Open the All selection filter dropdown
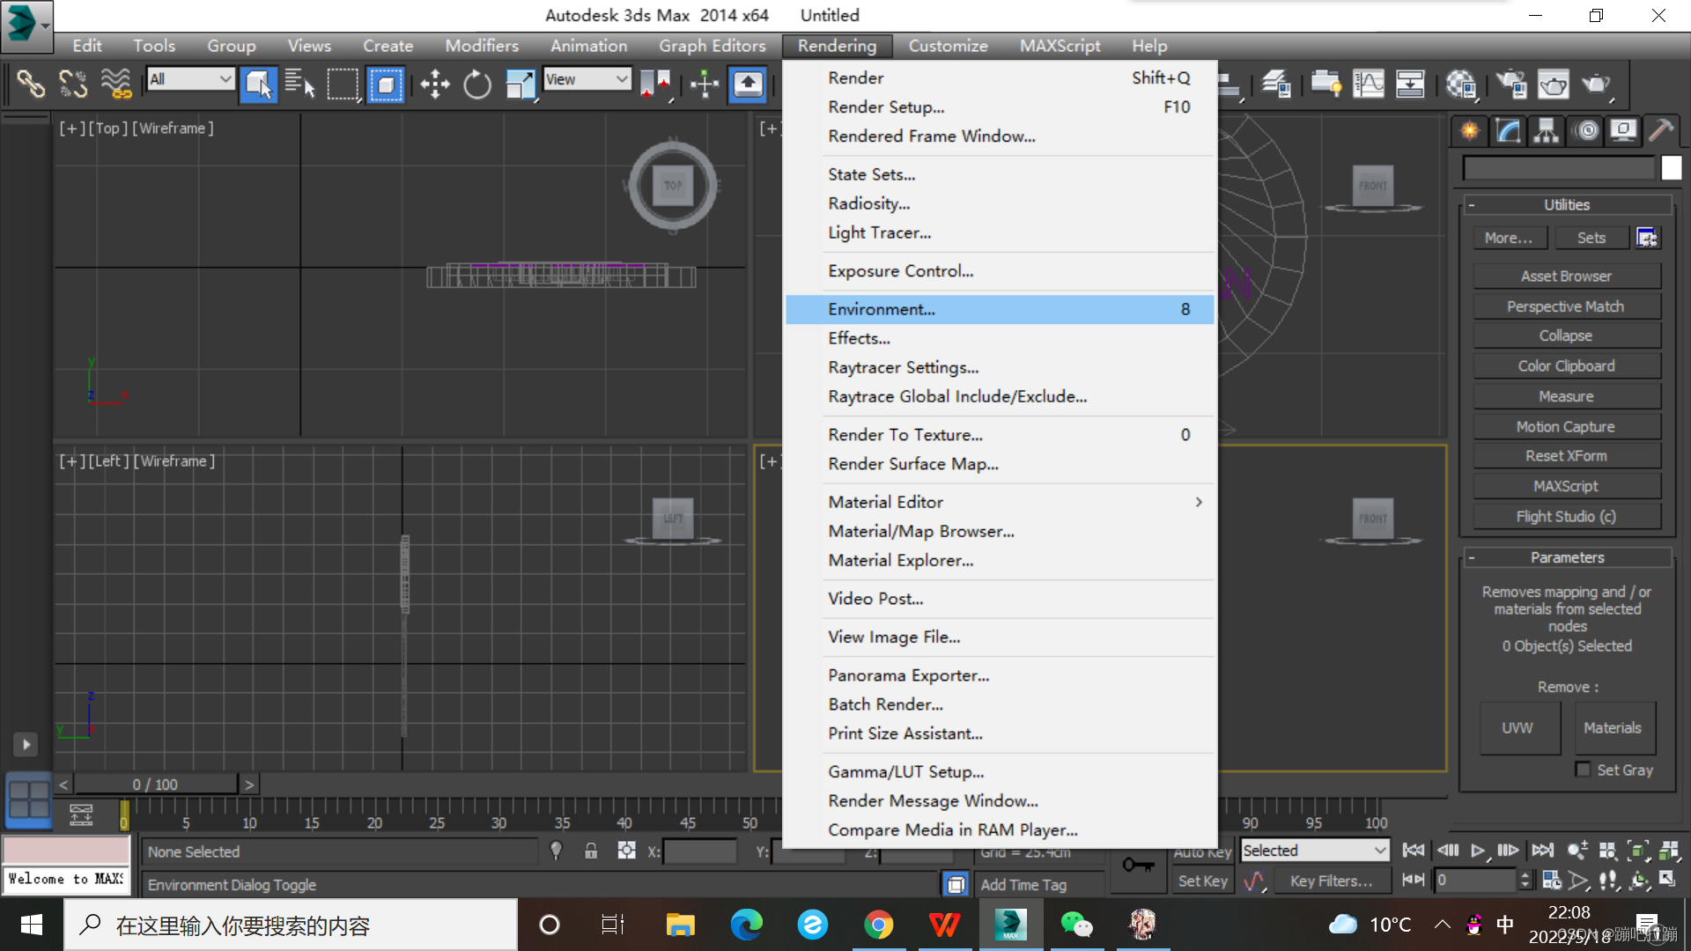 pos(190,79)
